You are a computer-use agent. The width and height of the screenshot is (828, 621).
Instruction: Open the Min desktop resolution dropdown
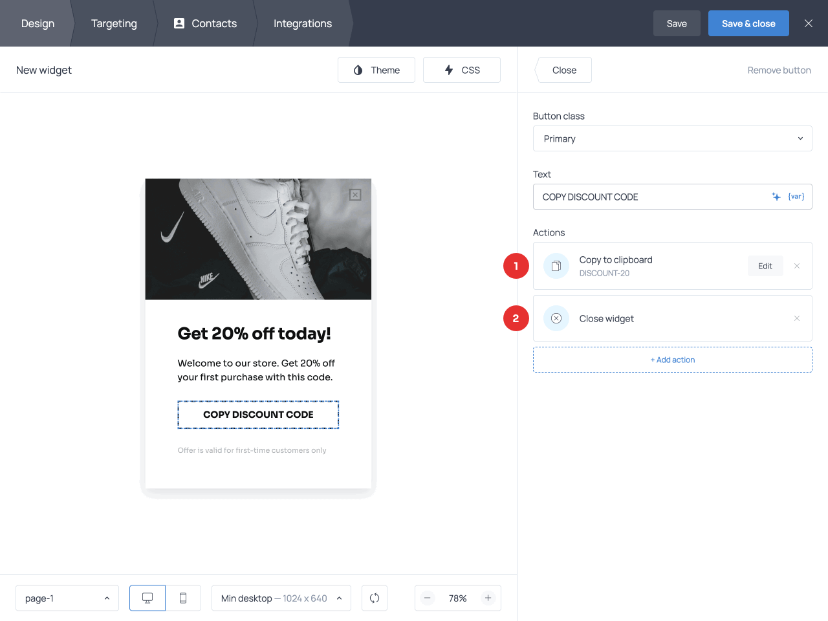pyautogui.click(x=281, y=598)
